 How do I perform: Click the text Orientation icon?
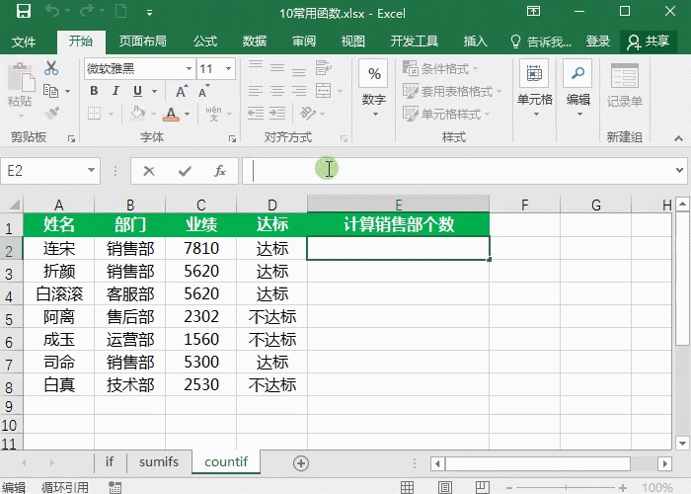(x=308, y=114)
